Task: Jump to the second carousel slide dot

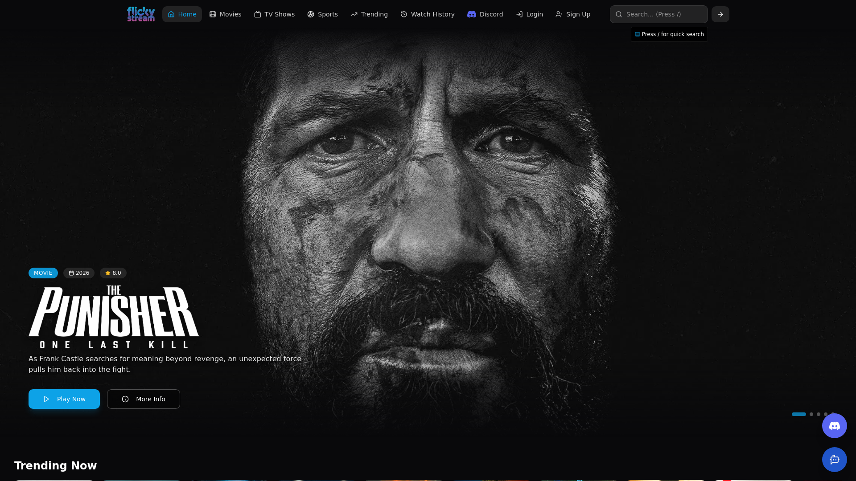Action: [x=811, y=414]
